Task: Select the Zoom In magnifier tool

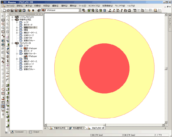Action: 3,24
